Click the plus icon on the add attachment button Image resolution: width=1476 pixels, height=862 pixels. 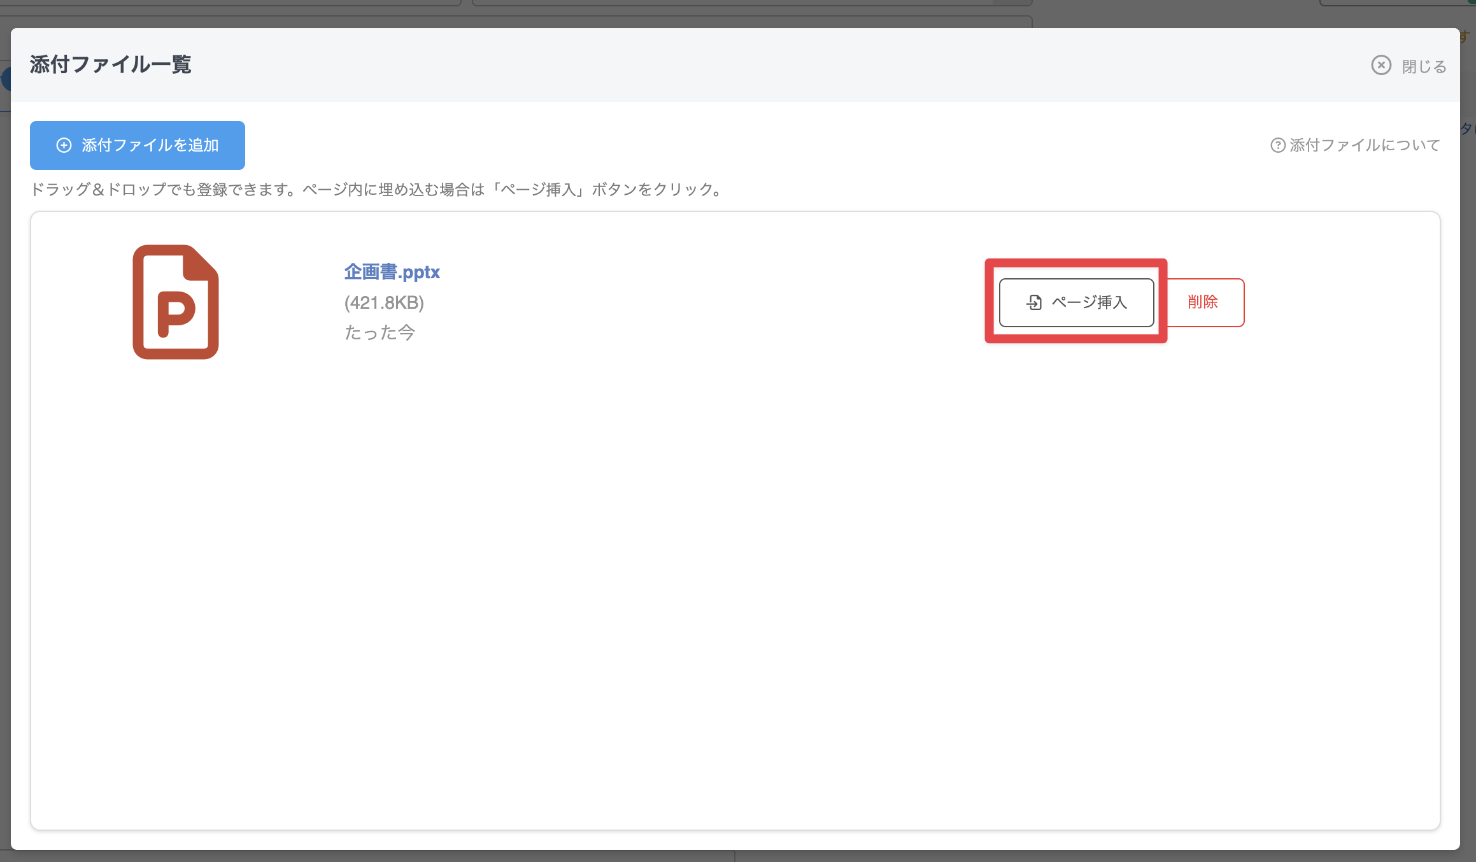(x=64, y=145)
